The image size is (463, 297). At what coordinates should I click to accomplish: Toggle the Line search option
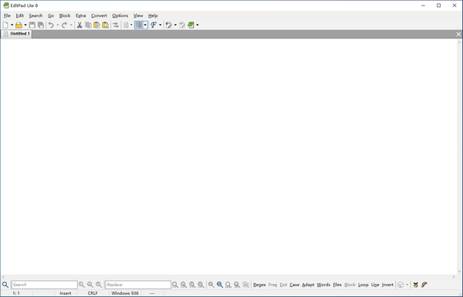(x=375, y=285)
